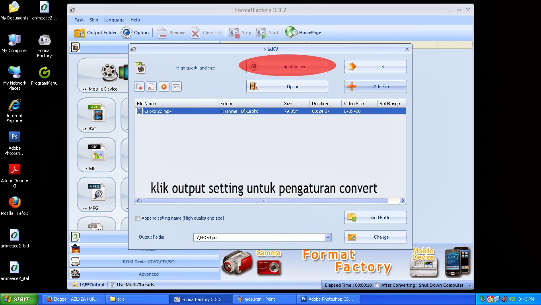
Task: Open the Output Folder path dropdown
Action: coord(328,237)
